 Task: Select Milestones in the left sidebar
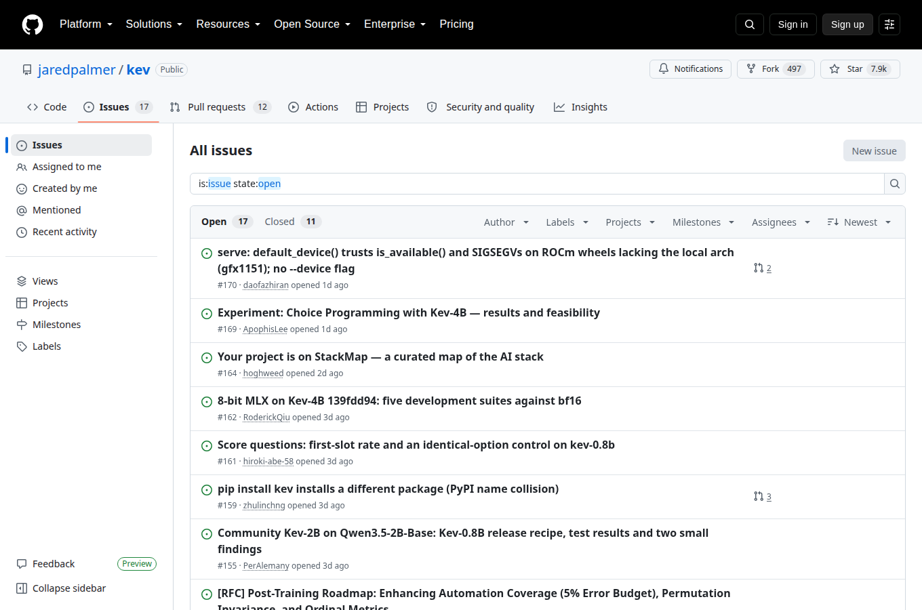click(x=56, y=325)
